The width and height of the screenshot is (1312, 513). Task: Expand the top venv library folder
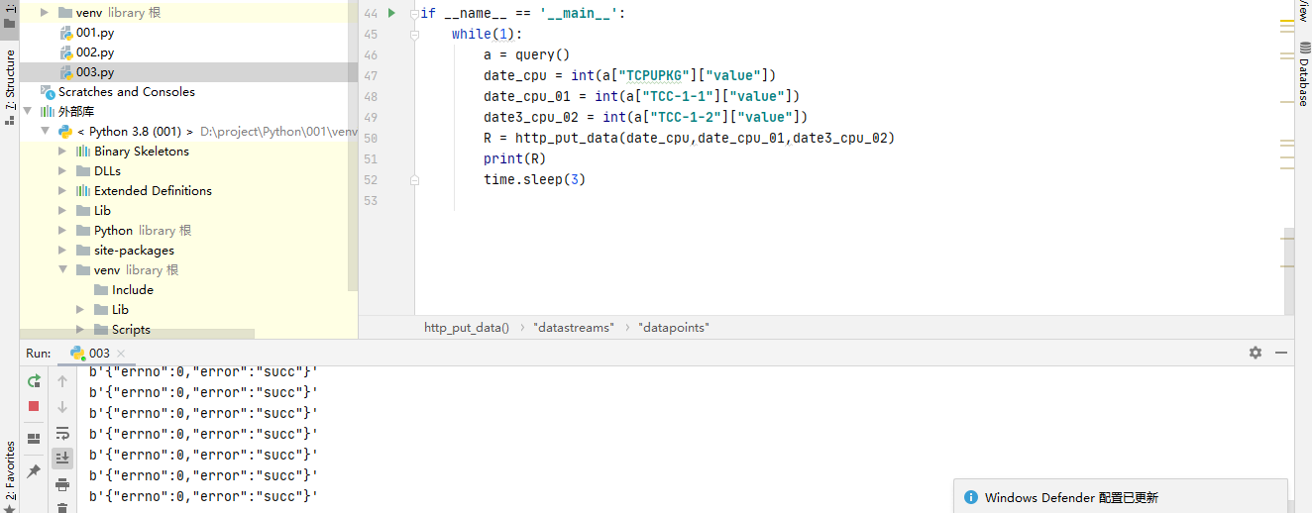tap(46, 13)
